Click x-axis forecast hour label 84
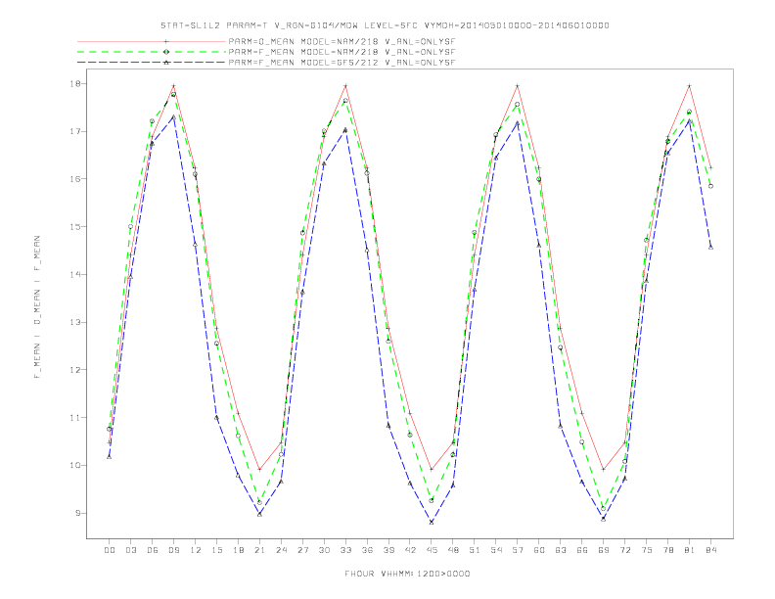 [x=710, y=550]
